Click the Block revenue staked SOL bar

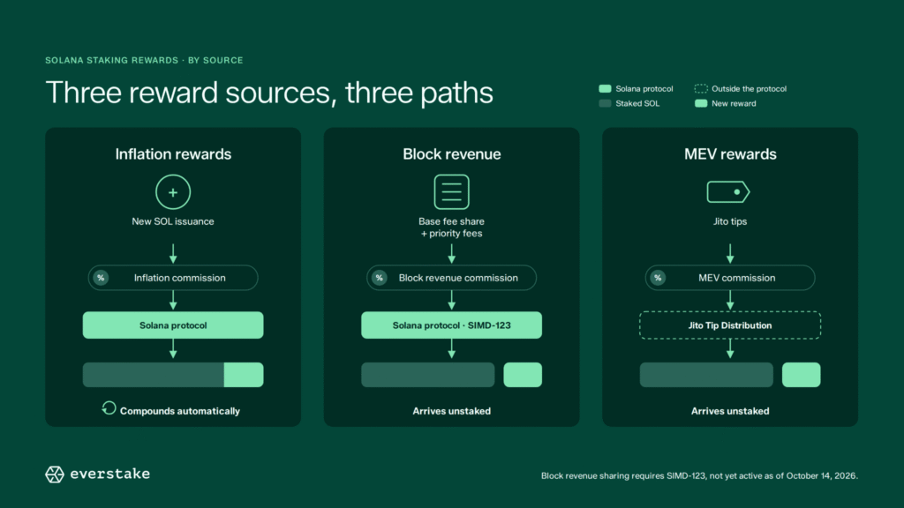[x=428, y=375]
